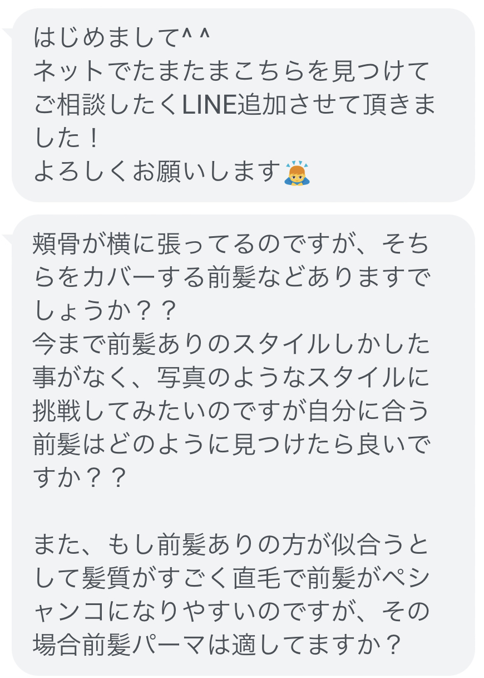Click the text すか？？ in second bubble
Viewport: 484px width, 678px height.
[x=78, y=479]
